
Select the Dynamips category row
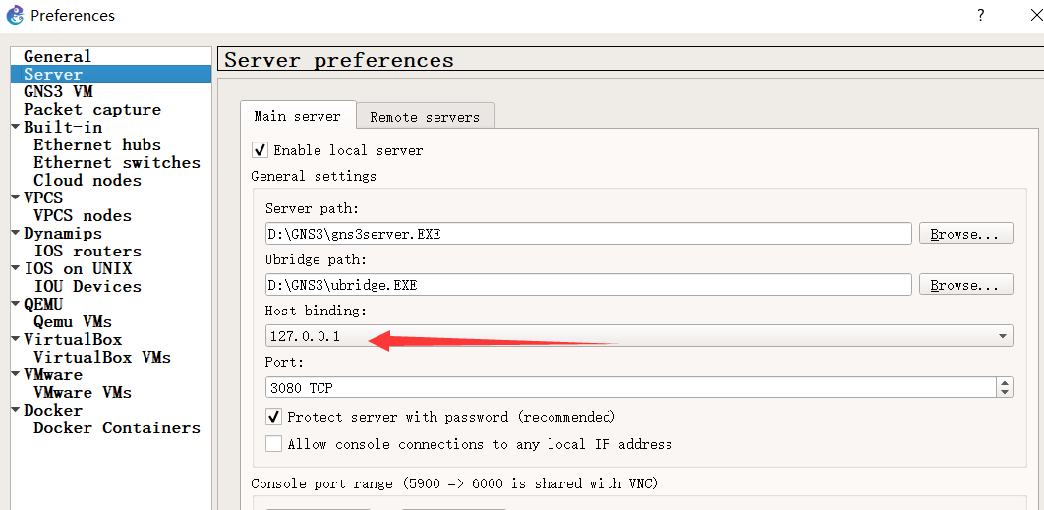tap(63, 233)
